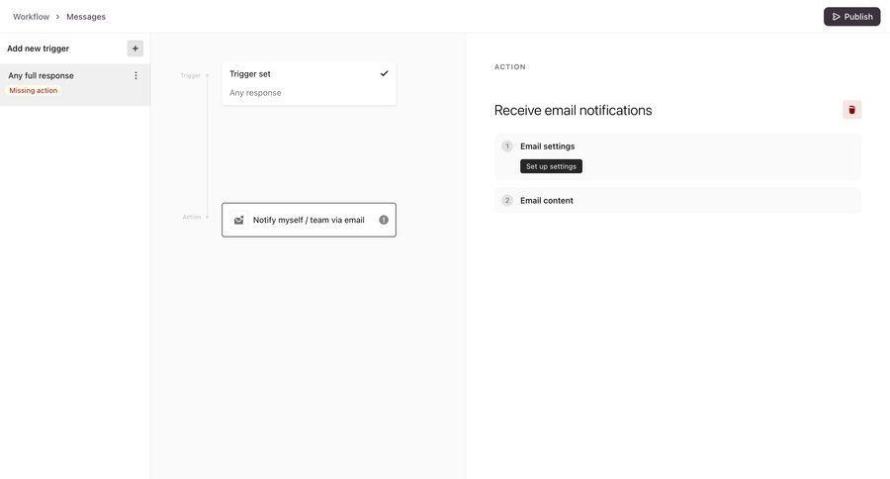Publish the workflow
Viewport: 890px width, 479px height.
[852, 17]
